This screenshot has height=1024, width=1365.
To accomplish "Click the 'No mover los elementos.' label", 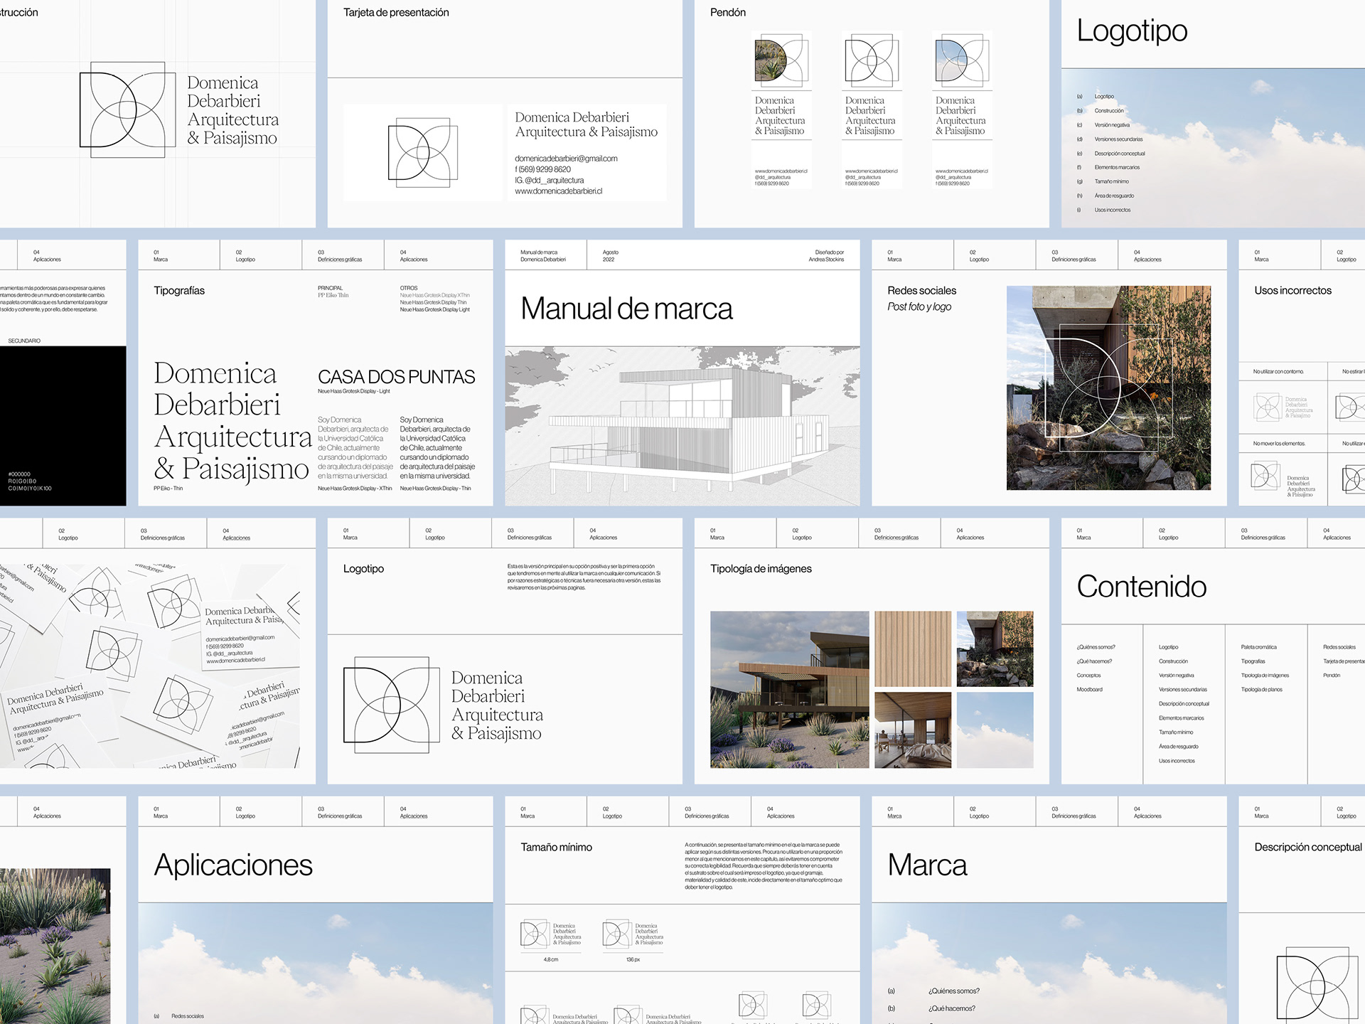I will [1279, 444].
